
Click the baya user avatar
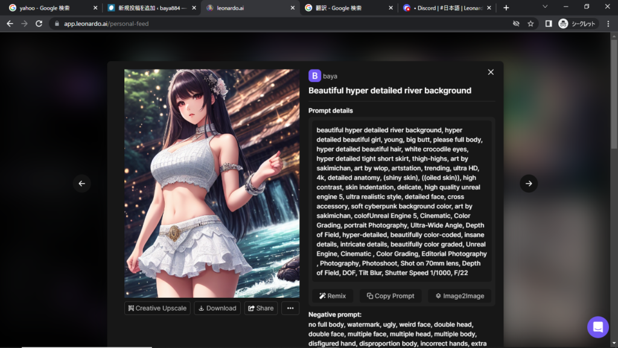314,76
